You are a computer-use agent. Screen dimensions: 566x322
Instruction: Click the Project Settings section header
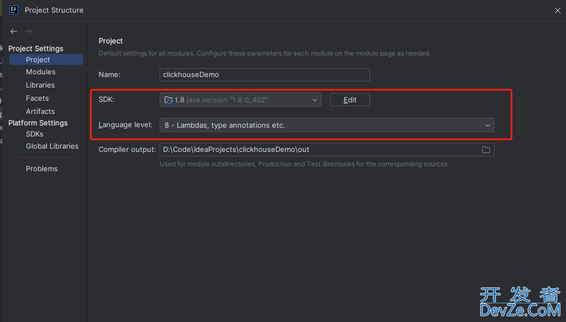click(x=36, y=48)
